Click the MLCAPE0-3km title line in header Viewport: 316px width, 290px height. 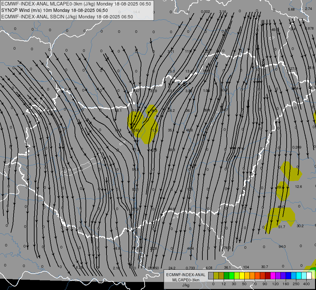(x=76, y=4)
